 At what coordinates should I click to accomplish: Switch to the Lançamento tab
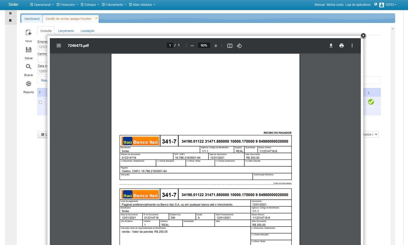[66, 31]
